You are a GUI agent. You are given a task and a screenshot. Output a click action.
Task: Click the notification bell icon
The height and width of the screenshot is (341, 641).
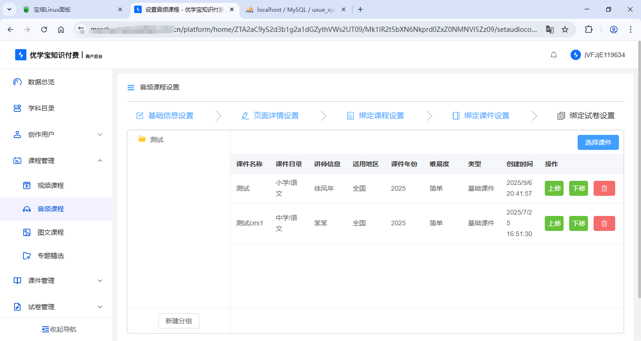tap(554, 55)
